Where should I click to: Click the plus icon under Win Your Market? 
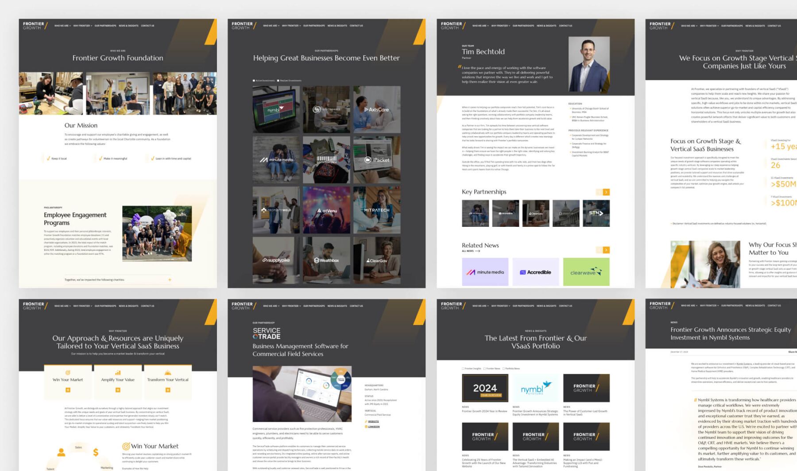coord(68,390)
